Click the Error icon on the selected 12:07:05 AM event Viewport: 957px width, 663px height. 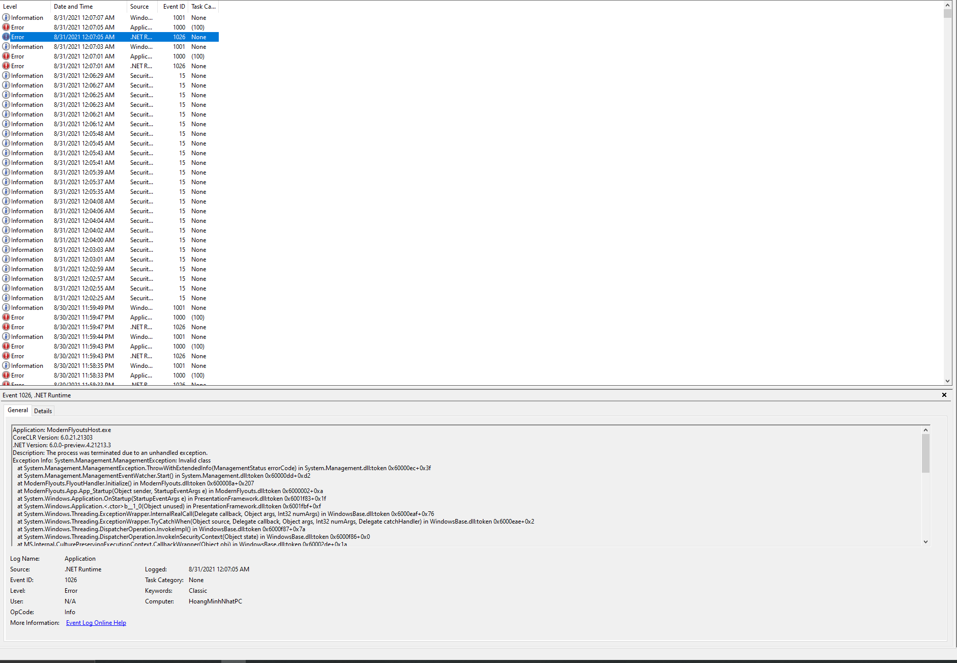pos(6,37)
